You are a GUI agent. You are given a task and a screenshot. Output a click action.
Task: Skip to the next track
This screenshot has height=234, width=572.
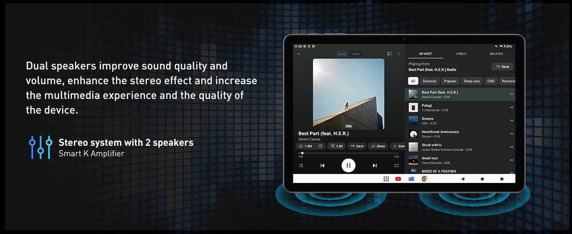coord(375,165)
